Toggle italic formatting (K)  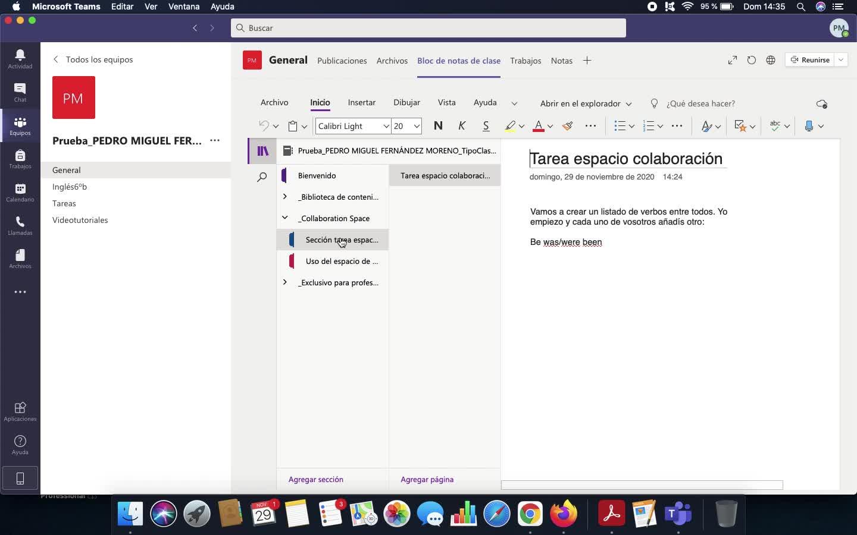point(462,126)
